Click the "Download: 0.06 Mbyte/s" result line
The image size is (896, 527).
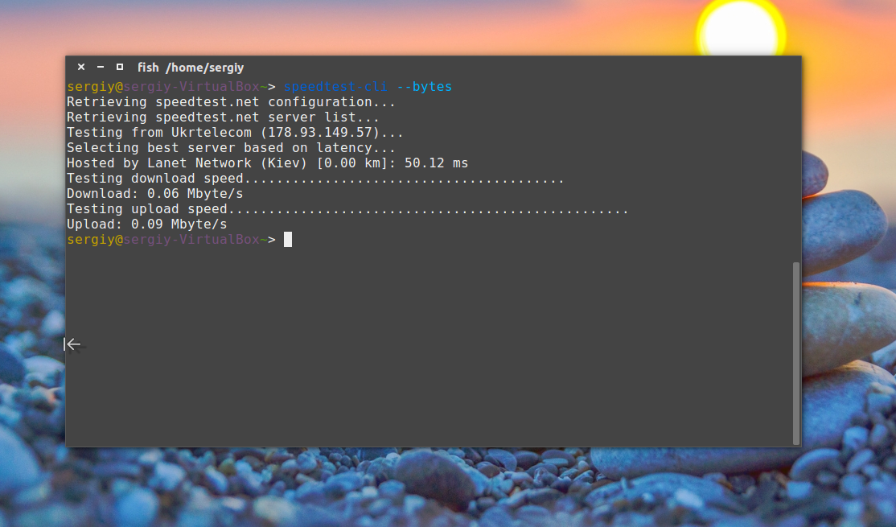(x=154, y=194)
